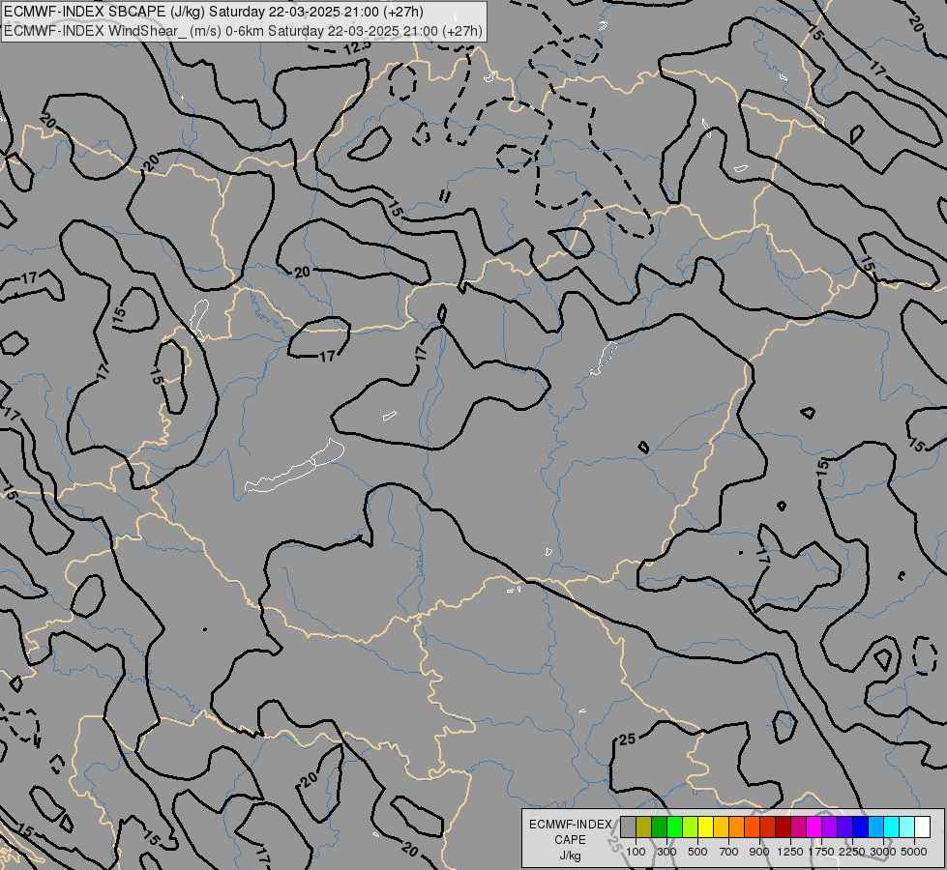Click the J/kg unit label in the legend
Viewport: 947px width, 870px height.
(x=570, y=855)
